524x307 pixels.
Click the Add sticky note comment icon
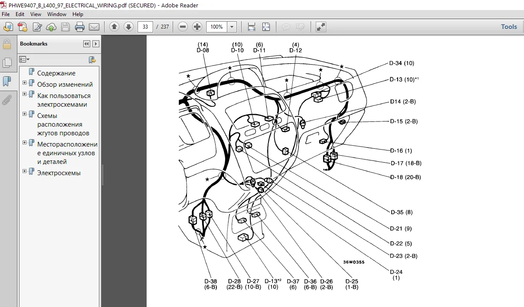(286, 27)
